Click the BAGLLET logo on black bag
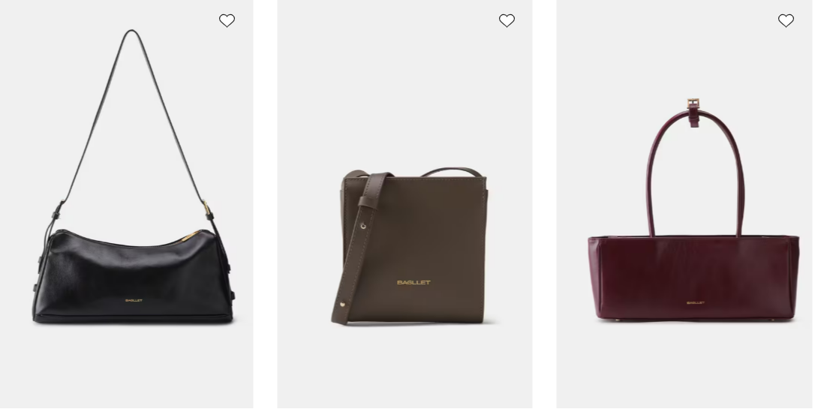 pos(134,300)
